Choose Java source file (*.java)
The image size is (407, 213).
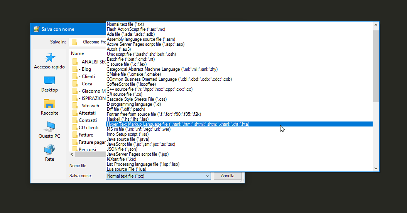(239, 139)
